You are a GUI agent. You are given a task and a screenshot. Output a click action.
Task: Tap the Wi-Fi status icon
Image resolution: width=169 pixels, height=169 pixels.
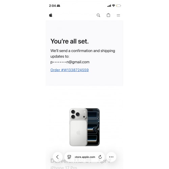tap(114, 5)
